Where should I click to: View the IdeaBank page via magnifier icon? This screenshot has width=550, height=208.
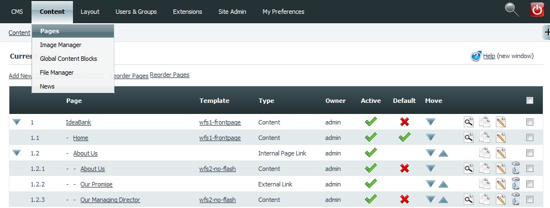[x=469, y=122]
